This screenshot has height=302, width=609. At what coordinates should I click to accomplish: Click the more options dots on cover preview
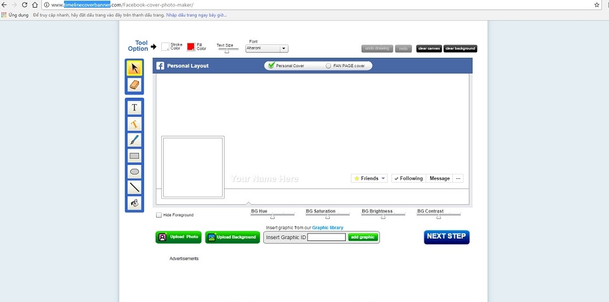458,178
